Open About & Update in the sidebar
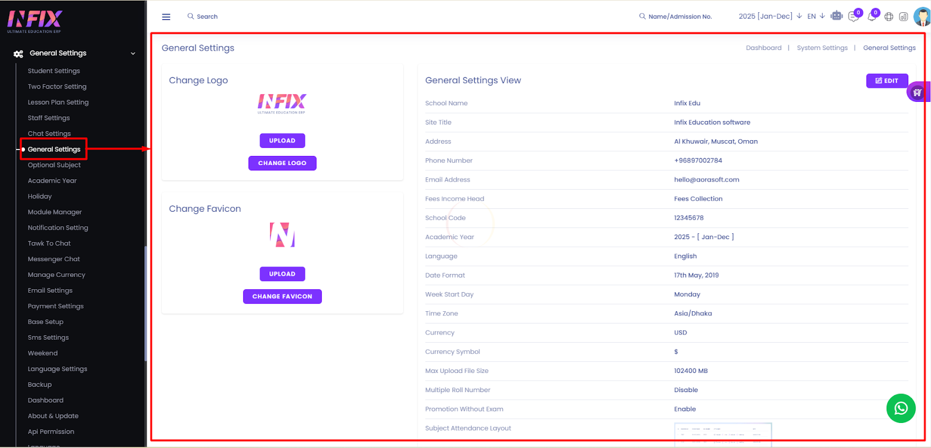The image size is (931, 448). click(x=53, y=417)
